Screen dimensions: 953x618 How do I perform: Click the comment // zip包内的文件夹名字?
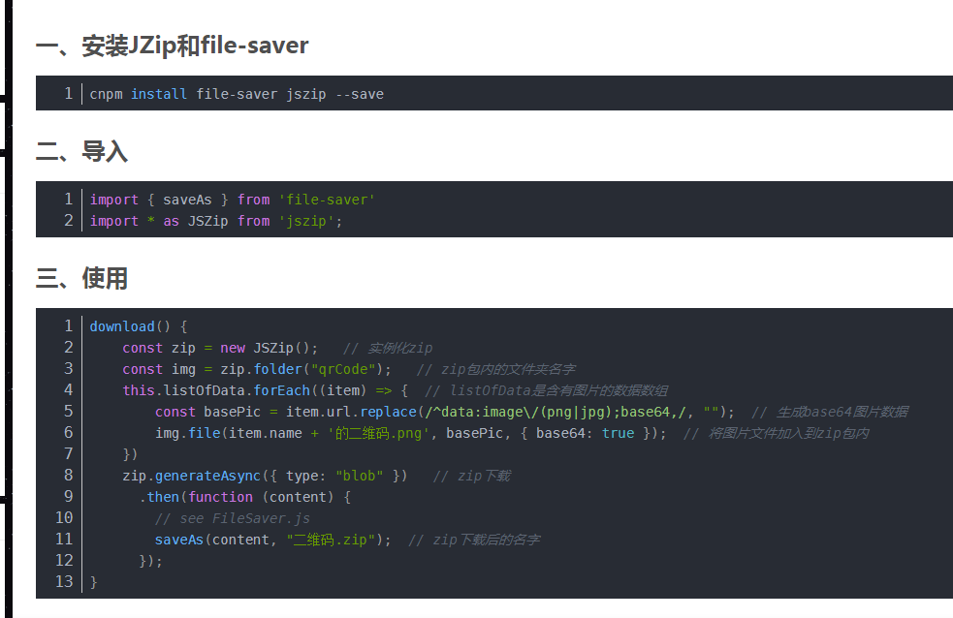pos(496,369)
